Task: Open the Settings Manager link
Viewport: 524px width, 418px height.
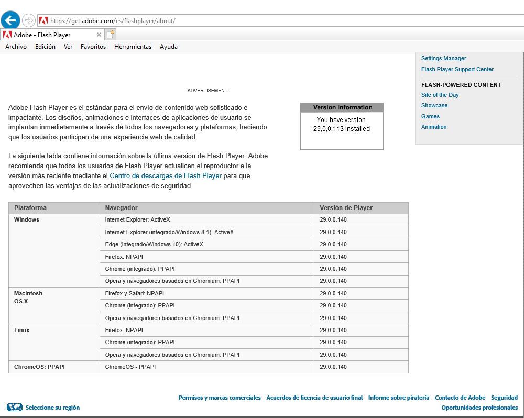Action: click(443, 58)
